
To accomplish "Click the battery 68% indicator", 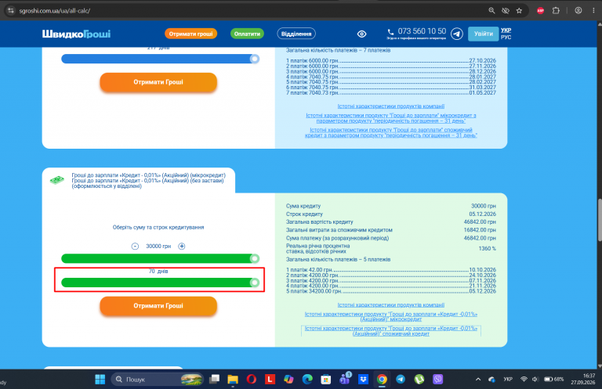I will click(554, 380).
